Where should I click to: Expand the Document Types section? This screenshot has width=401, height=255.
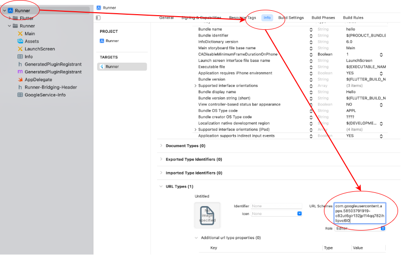[161, 145]
